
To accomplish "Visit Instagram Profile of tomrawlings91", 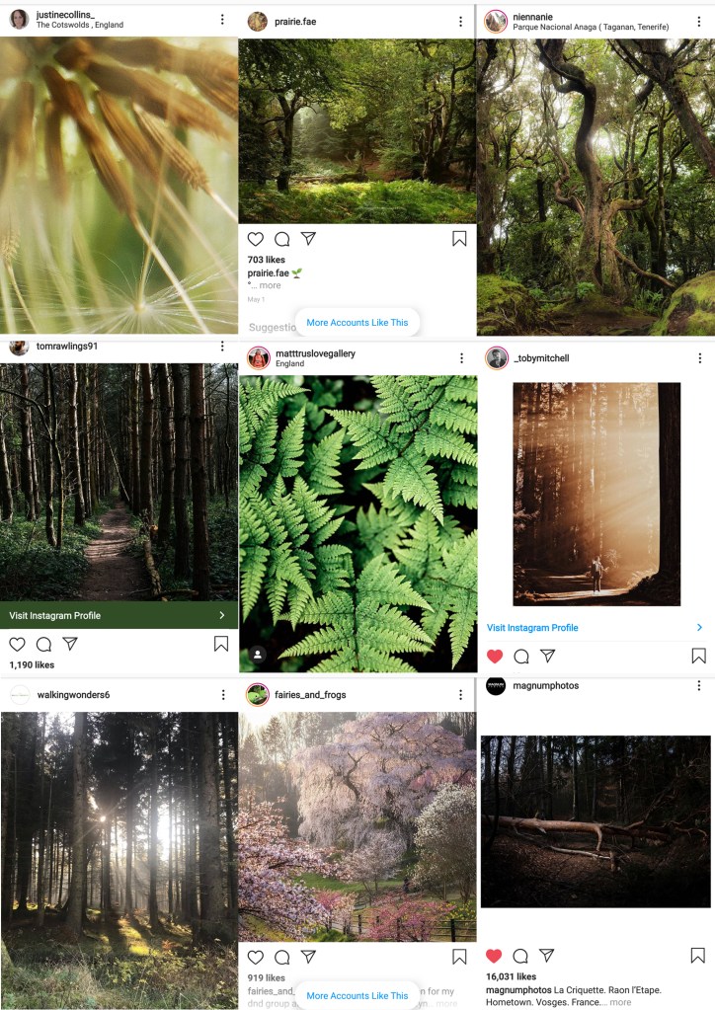I will [119, 615].
